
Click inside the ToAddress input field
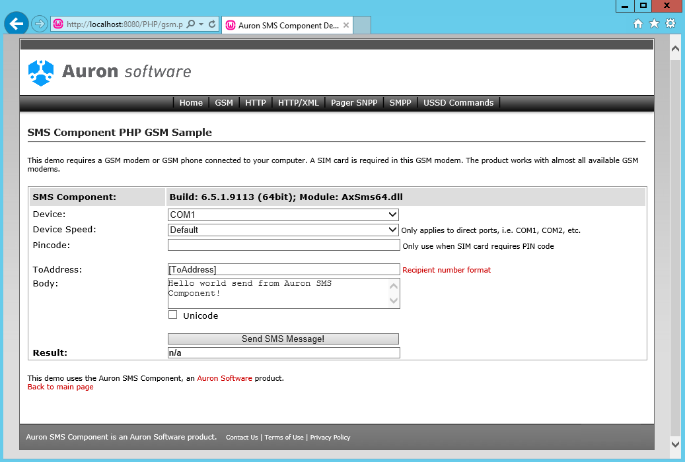click(283, 269)
